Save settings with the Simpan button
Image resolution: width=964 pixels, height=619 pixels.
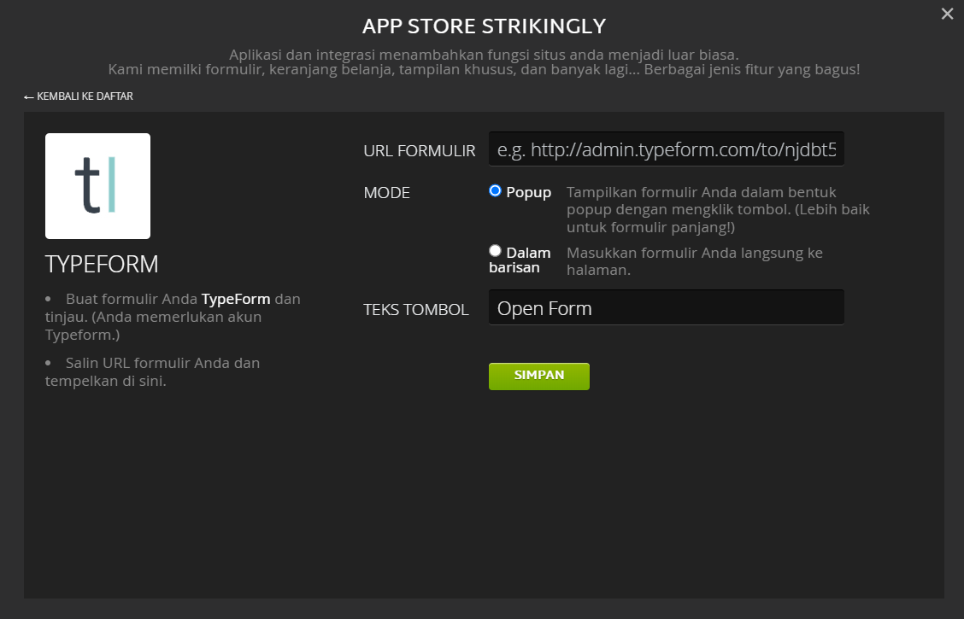tap(538, 376)
